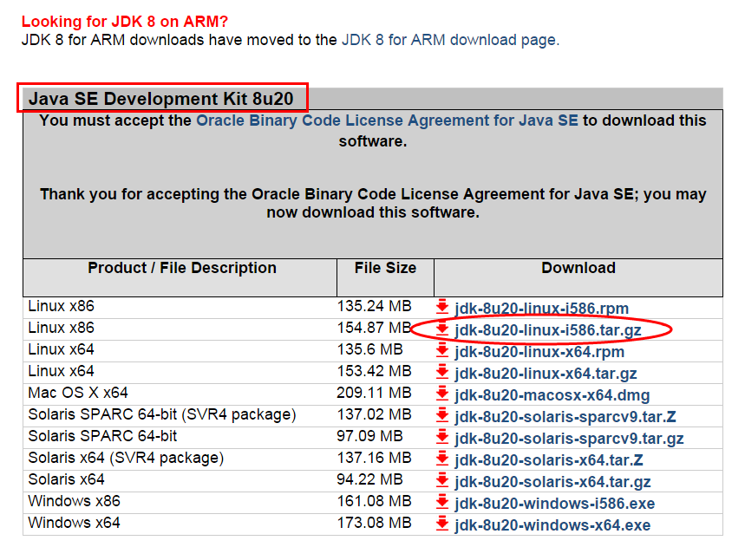This screenshot has height=547, width=745.
Task: Download jdk-8u20-windows-i586.exe file link
Action: pos(554,504)
